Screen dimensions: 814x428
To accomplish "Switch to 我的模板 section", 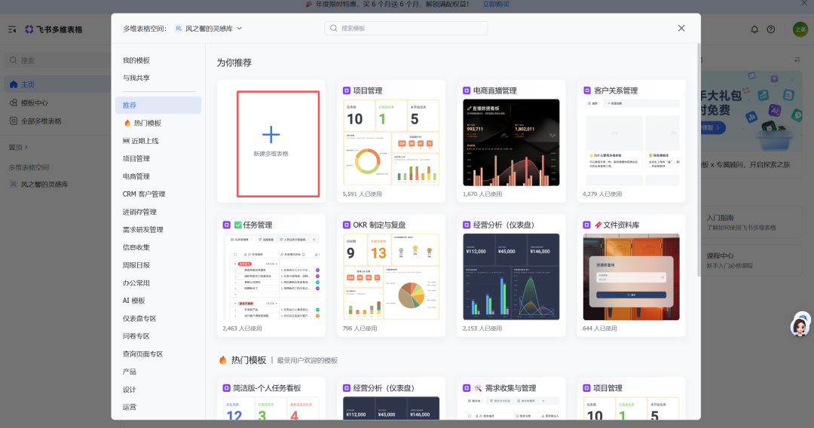I will pyautogui.click(x=136, y=60).
